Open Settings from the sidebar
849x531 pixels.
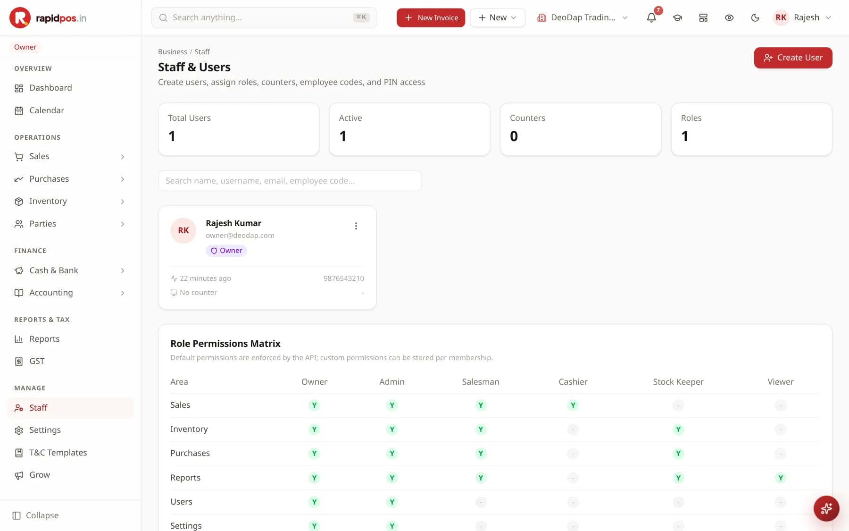click(x=71, y=430)
